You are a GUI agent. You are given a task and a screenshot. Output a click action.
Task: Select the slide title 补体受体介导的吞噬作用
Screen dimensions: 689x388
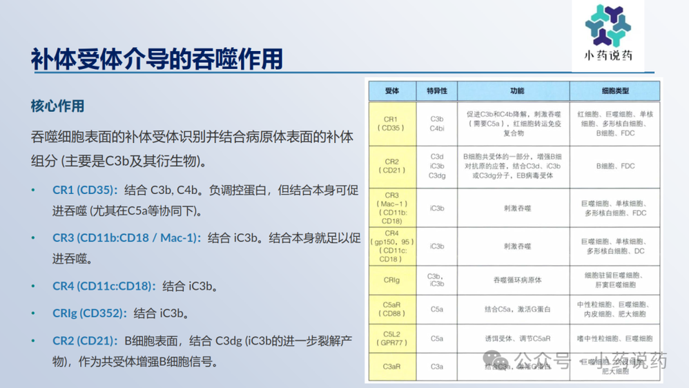tap(157, 59)
